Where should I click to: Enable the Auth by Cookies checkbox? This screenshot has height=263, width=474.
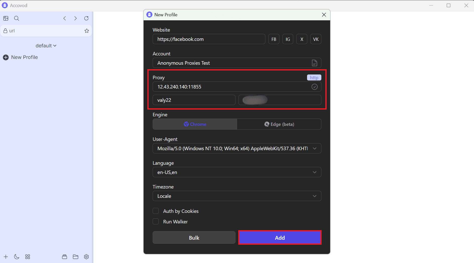(156, 211)
